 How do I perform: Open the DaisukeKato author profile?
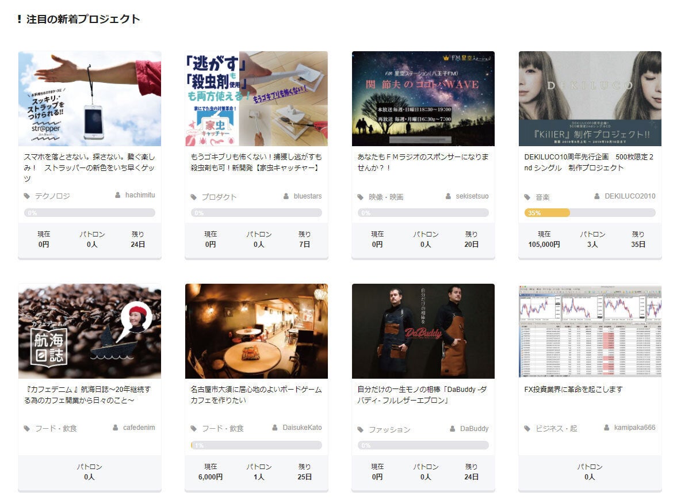pos(302,428)
